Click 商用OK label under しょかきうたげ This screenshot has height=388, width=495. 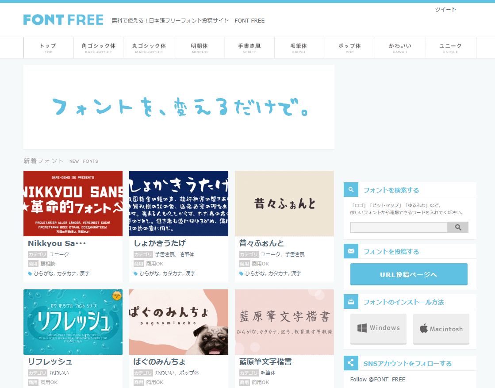pos(155,264)
